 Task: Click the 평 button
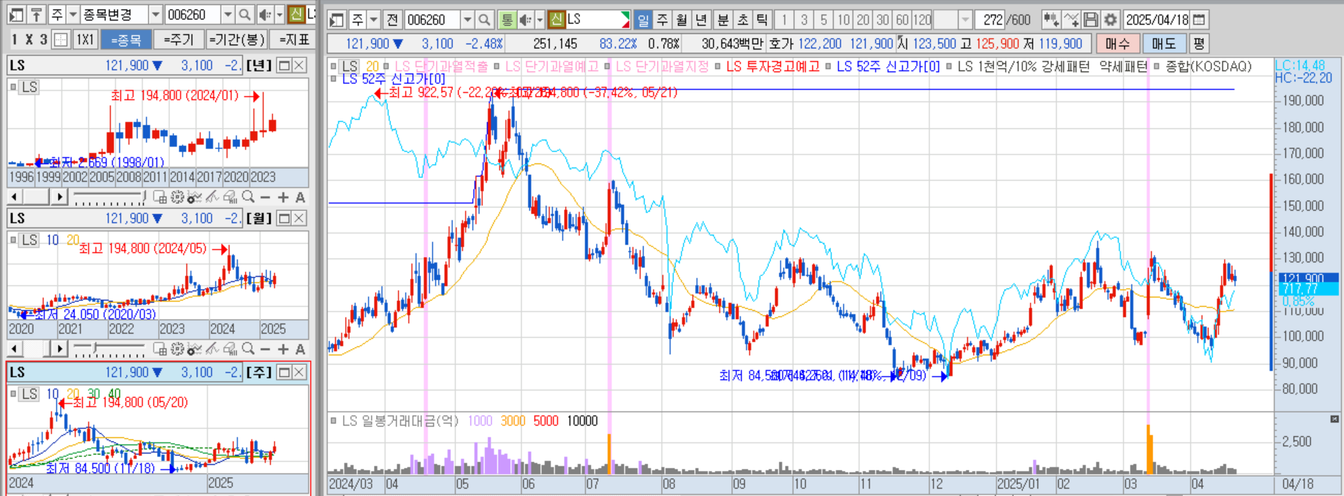[x=1199, y=44]
